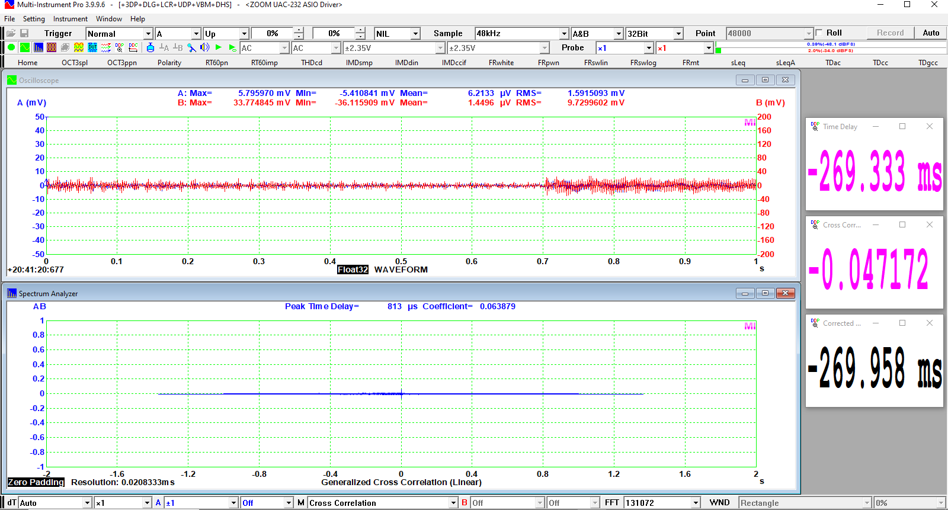Viewport: 948px width, 510px height.
Task: Click the green play generator button
Action: pyautogui.click(x=219, y=47)
